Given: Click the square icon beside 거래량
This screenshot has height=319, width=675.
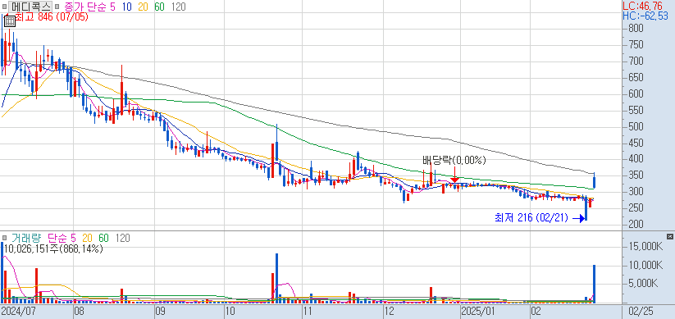Looking at the screenshot, I should coord(5,238).
